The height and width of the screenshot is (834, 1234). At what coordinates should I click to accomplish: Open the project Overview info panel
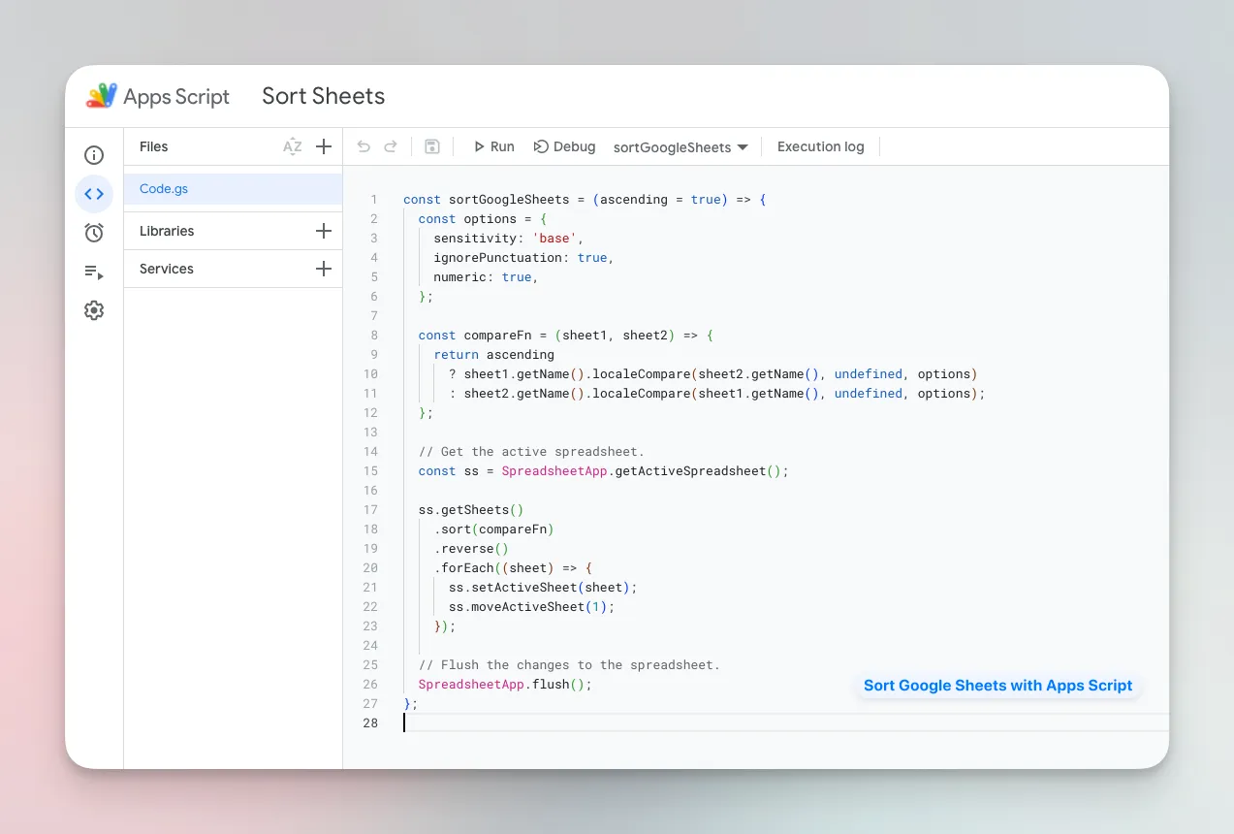[x=93, y=154]
